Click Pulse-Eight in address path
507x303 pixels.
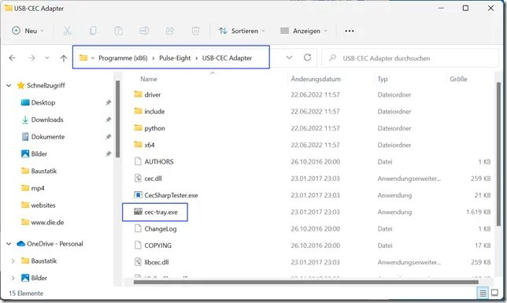point(175,58)
